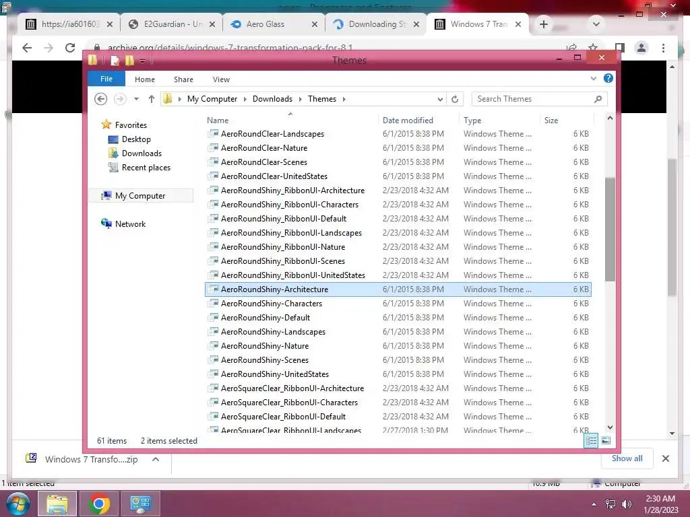Switch to the Share ribbon tab
690x517 pixels.
(x=183, y=79)
